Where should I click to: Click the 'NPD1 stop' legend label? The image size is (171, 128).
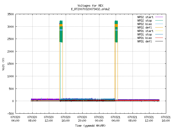click(x=145, y=34)
